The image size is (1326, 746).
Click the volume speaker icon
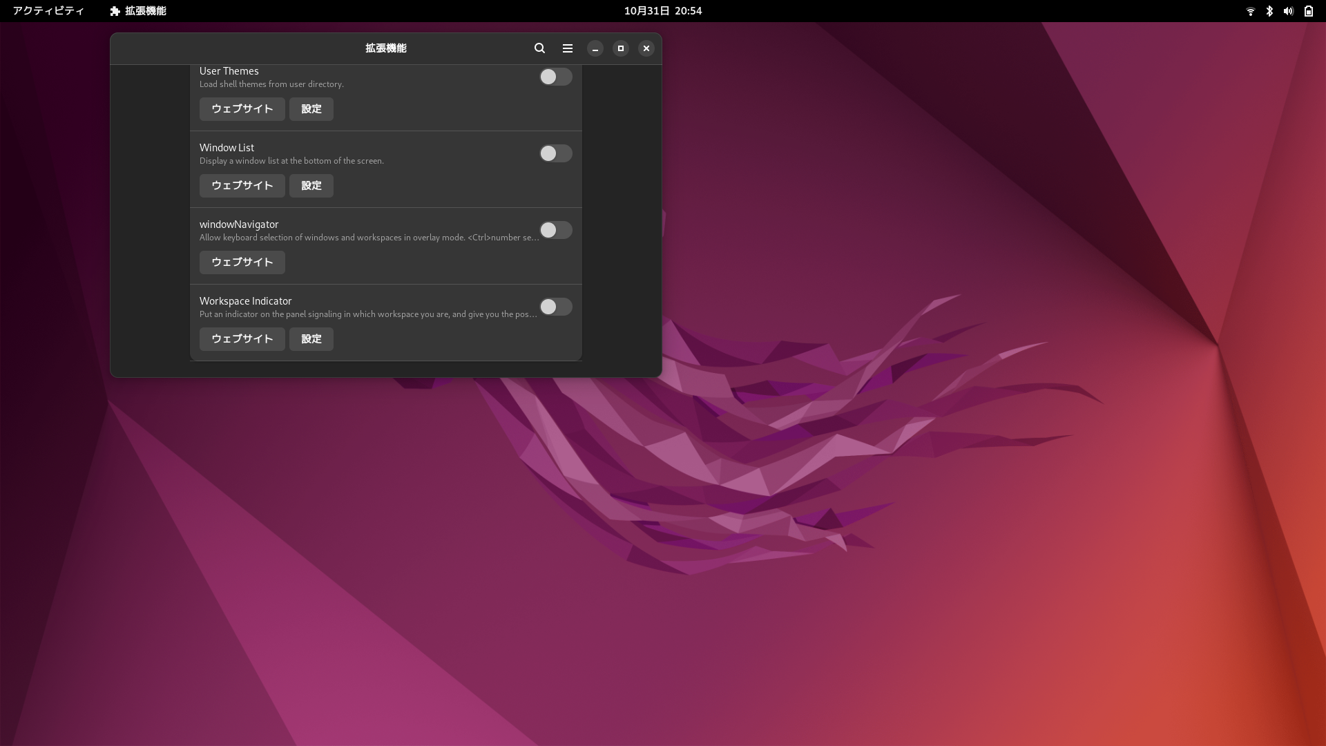1288,11
